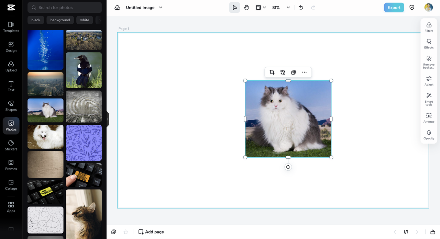Open Smart tools panel
440x239 pixels.
click(429, 99)
